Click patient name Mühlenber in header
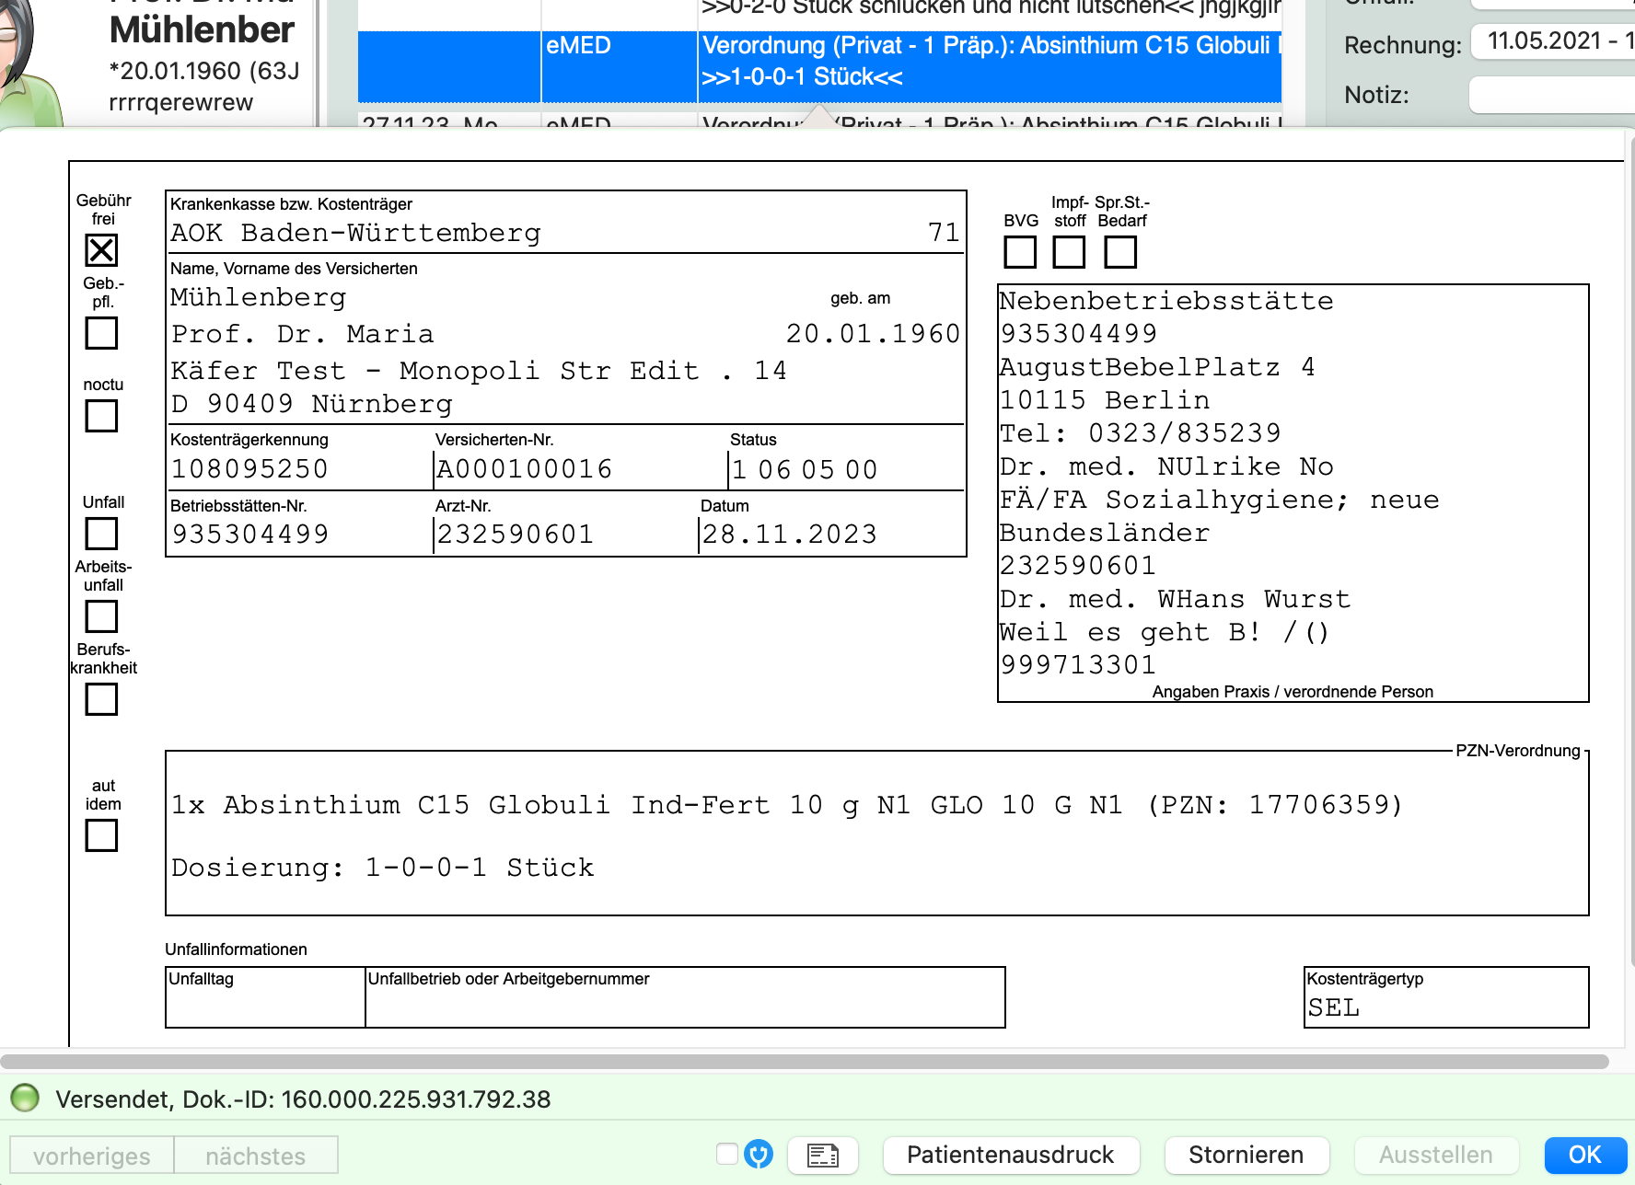Viewport: 1635px width, 1185px height. tap(203, 30)
